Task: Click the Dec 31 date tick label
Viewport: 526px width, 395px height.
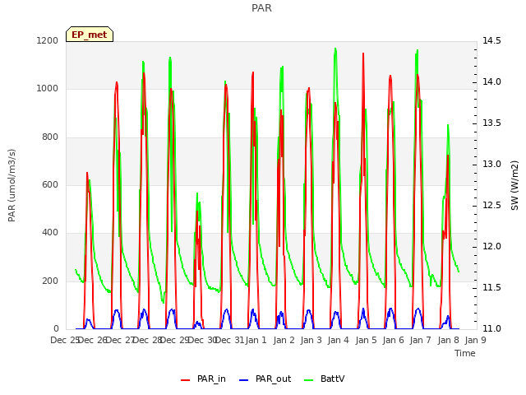Action: 229,340
